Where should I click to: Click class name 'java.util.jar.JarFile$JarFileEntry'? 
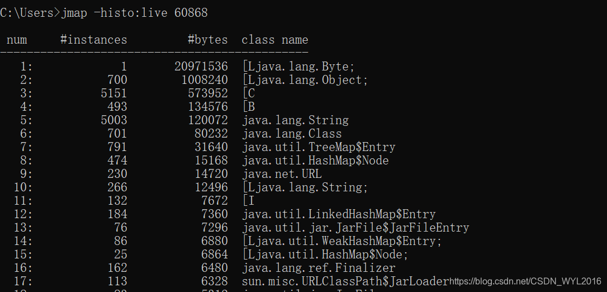pos(355,228)
